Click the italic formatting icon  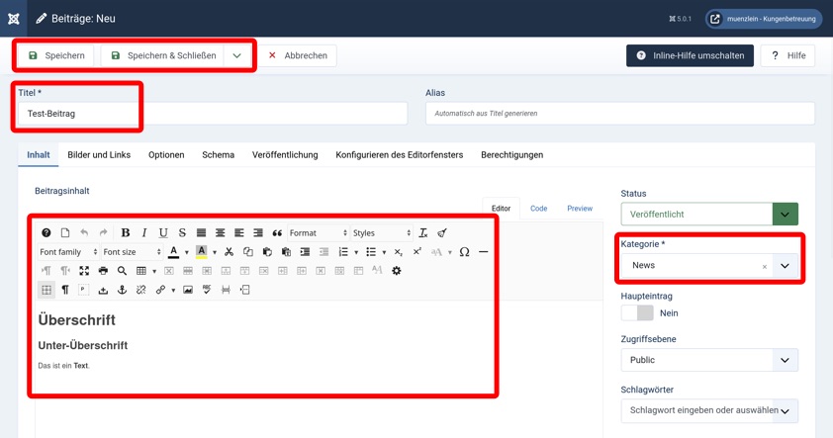point(144,233)
